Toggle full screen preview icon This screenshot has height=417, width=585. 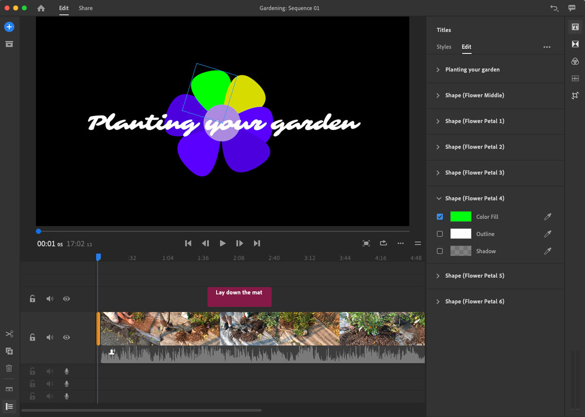click(366, 243)
